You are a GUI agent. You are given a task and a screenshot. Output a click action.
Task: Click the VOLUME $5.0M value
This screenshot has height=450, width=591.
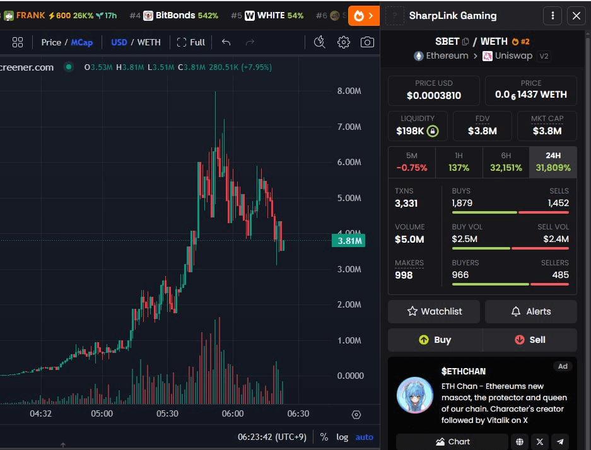[x=409, y=239]
